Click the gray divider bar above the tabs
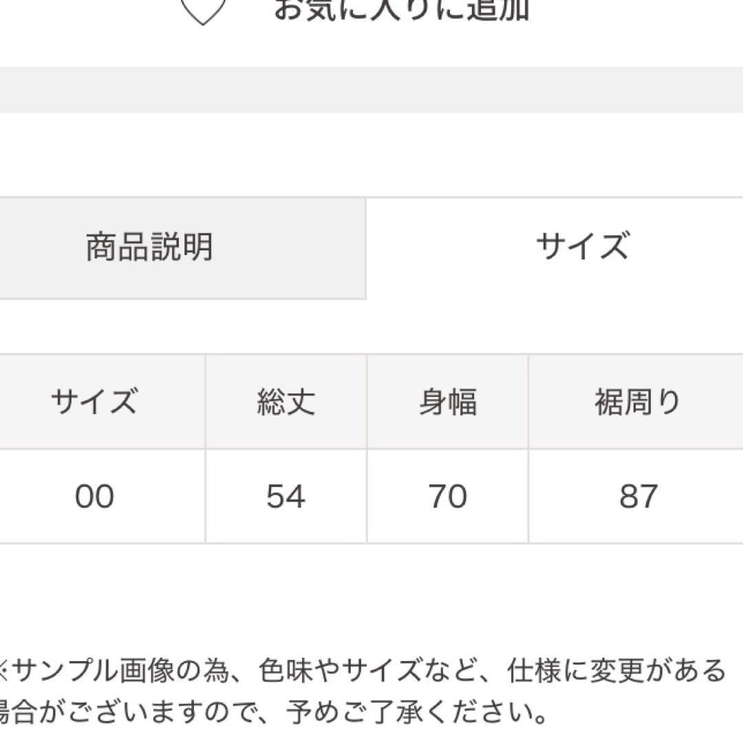Viewport: 743px width, 743px height. (371, 89)
